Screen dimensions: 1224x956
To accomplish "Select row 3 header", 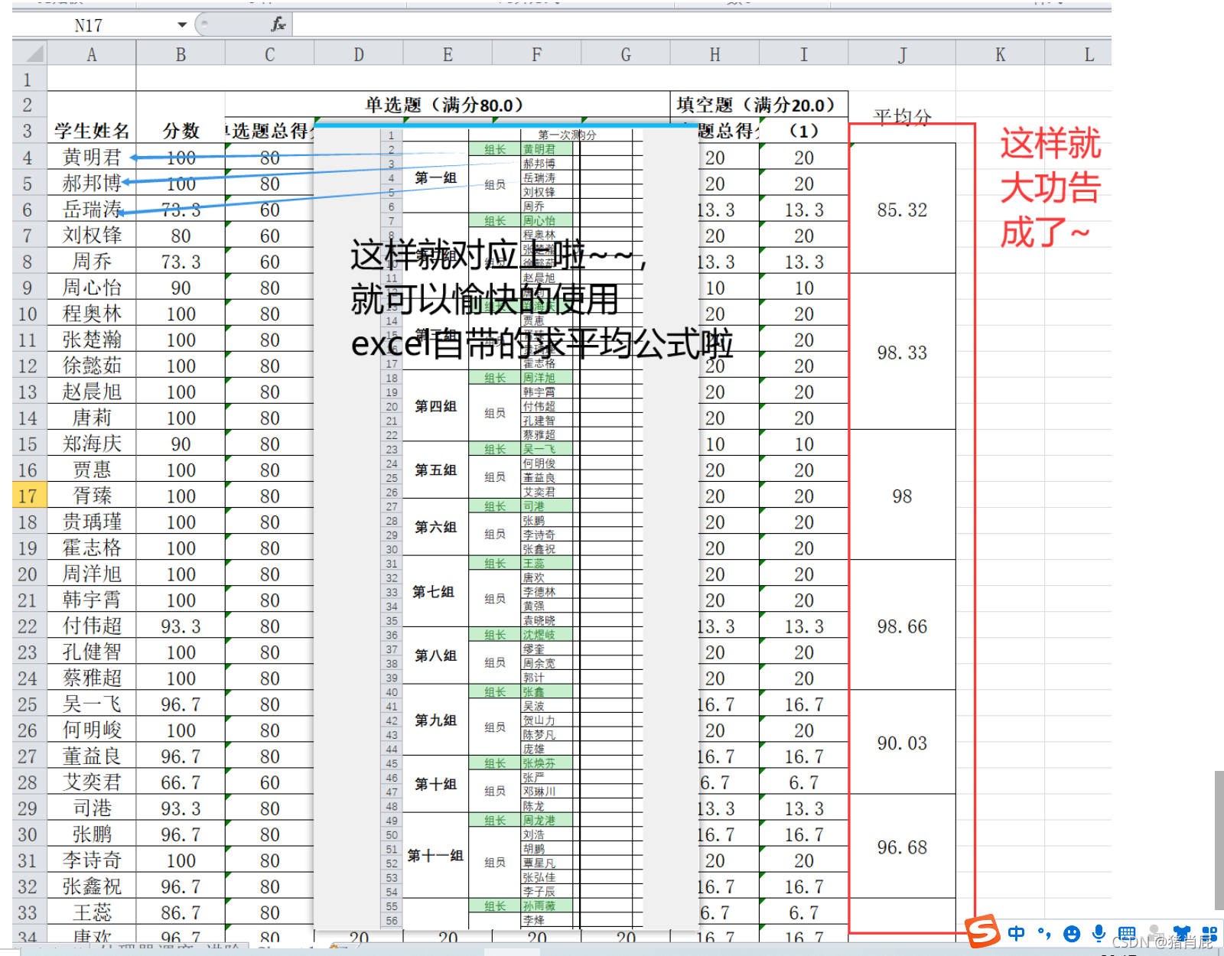I will (29, 131).
